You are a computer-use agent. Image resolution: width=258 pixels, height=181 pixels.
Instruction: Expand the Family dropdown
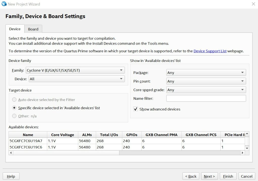click(75, 70)
